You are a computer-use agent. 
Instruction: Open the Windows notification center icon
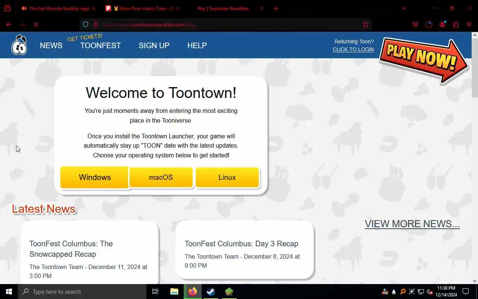pyautogui.click(x=466, y=292)
